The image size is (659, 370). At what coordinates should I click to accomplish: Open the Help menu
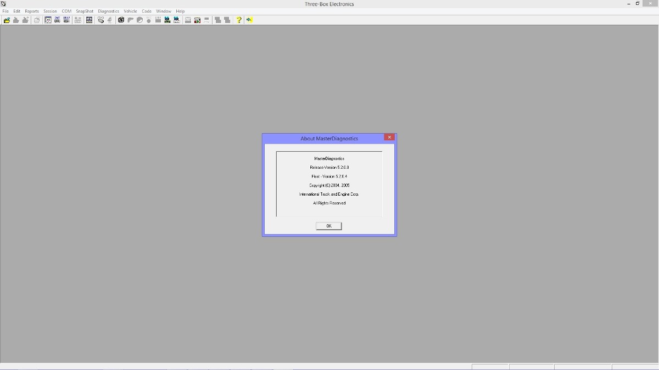click(x=180, y=11)
